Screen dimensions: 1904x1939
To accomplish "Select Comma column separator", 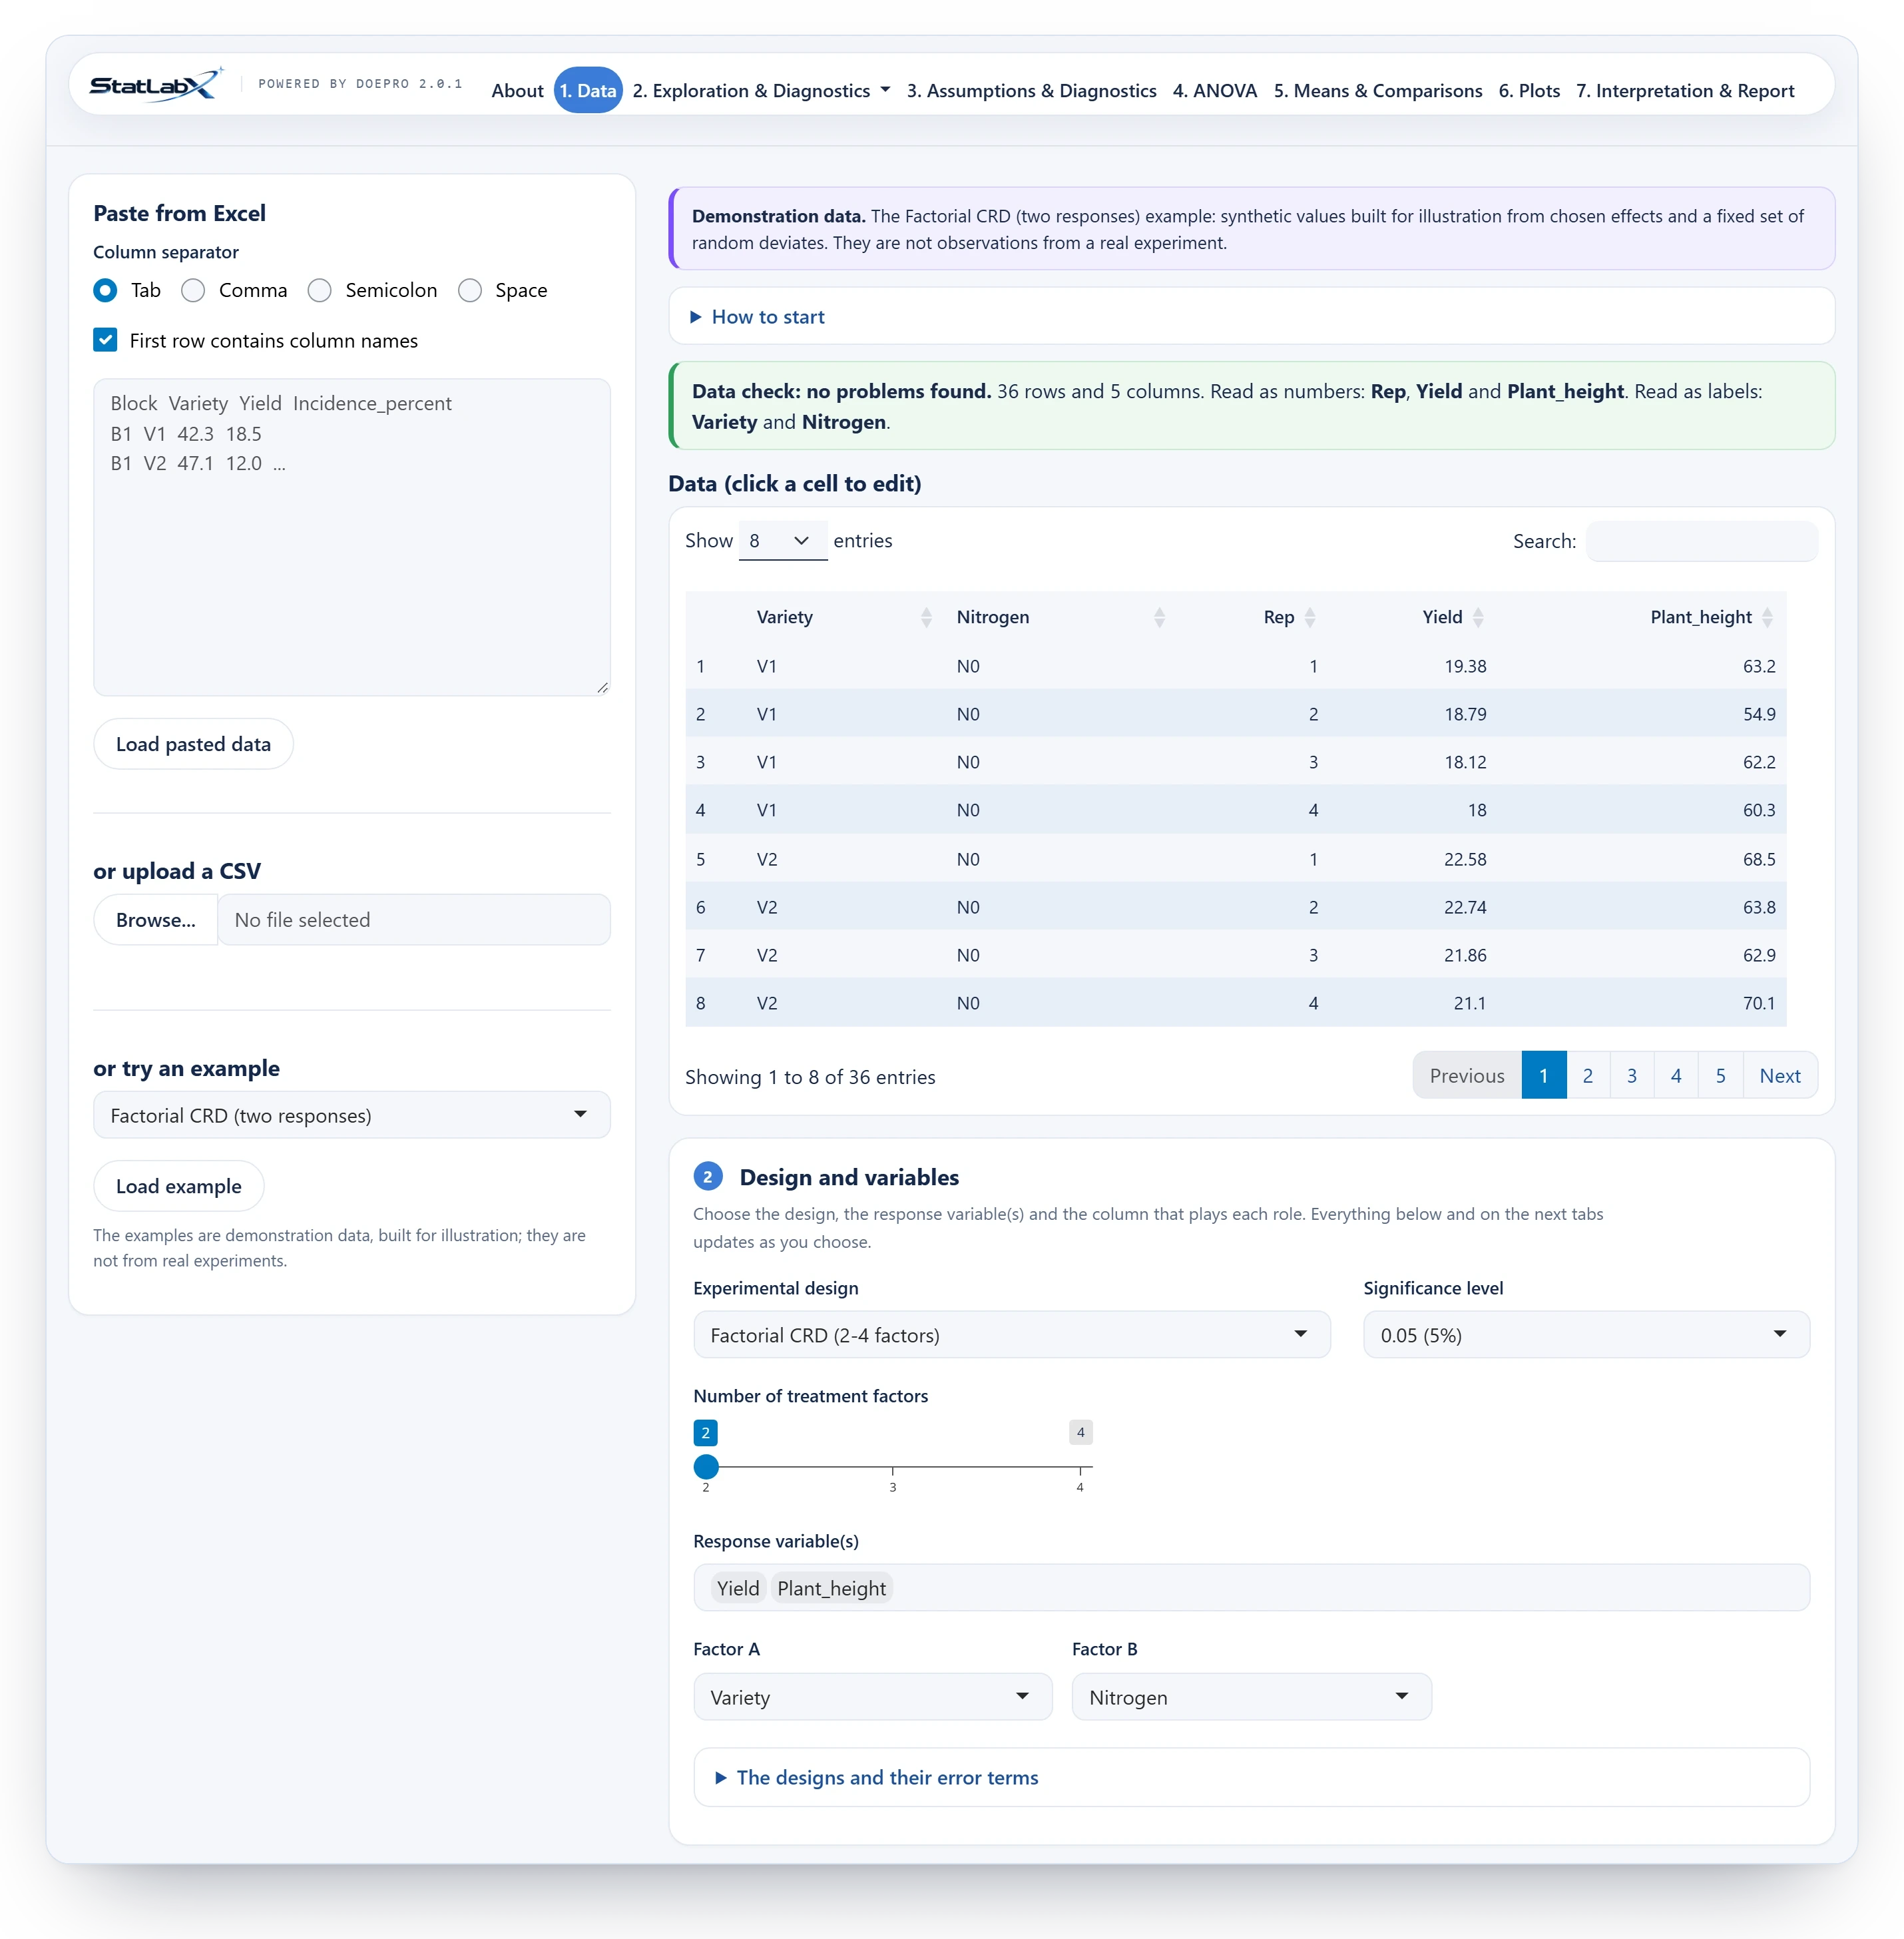I will pos(193,290).
